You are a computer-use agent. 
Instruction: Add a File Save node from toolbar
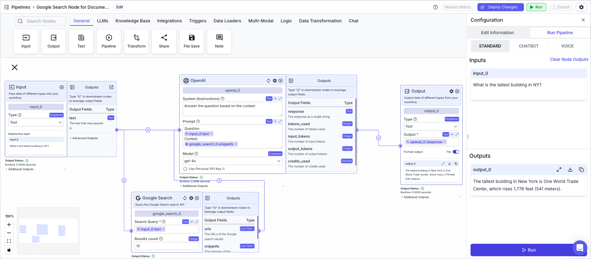coord(192,41)
